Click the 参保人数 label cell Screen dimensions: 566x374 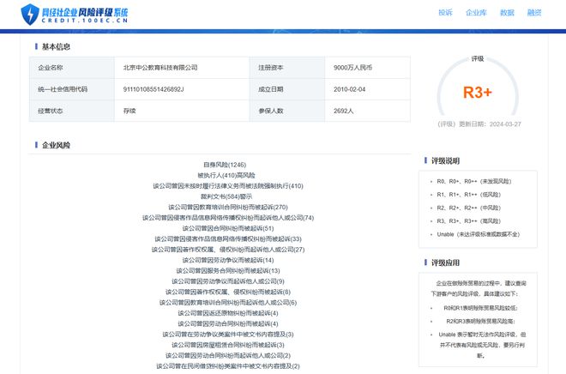point(287,111)
